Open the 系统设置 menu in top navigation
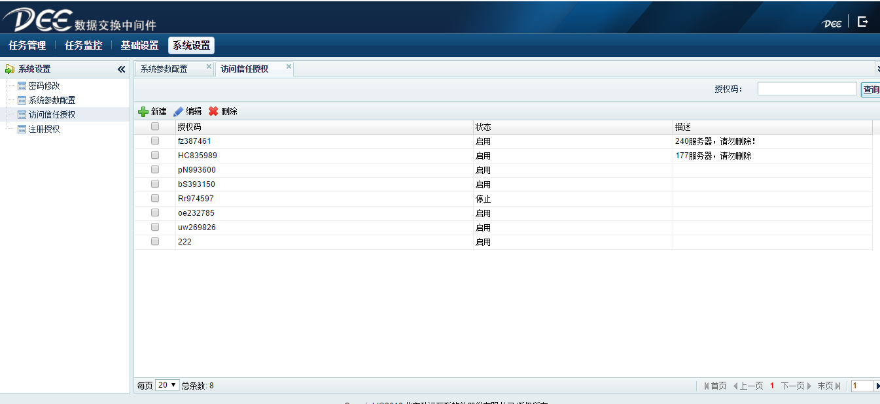The width and height of the screenshot is (880, 404). click(x=191, y=46)
